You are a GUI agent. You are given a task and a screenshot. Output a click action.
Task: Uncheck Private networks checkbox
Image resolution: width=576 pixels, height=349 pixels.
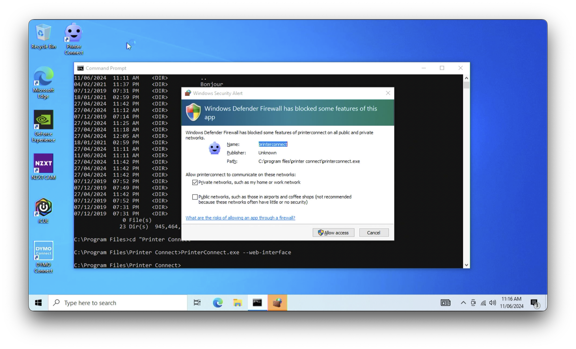195,182
